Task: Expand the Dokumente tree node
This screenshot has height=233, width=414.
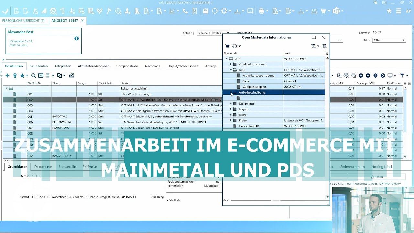Action: tap(231, 104)
